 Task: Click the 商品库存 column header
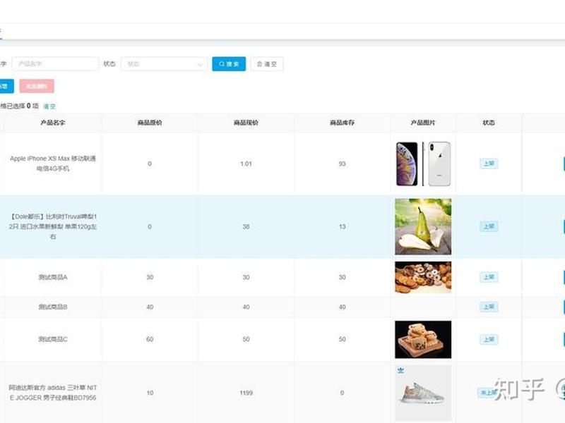[x=342, y=123]
